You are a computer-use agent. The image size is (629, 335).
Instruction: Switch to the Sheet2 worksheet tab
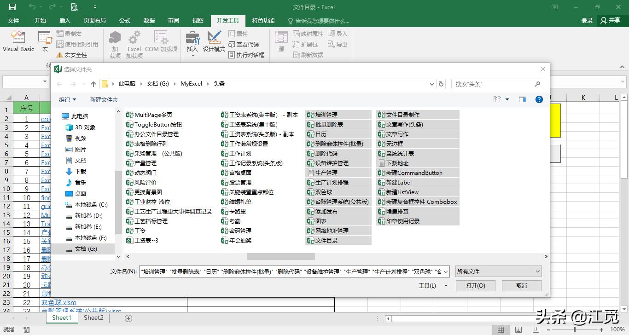click(93, 318)
